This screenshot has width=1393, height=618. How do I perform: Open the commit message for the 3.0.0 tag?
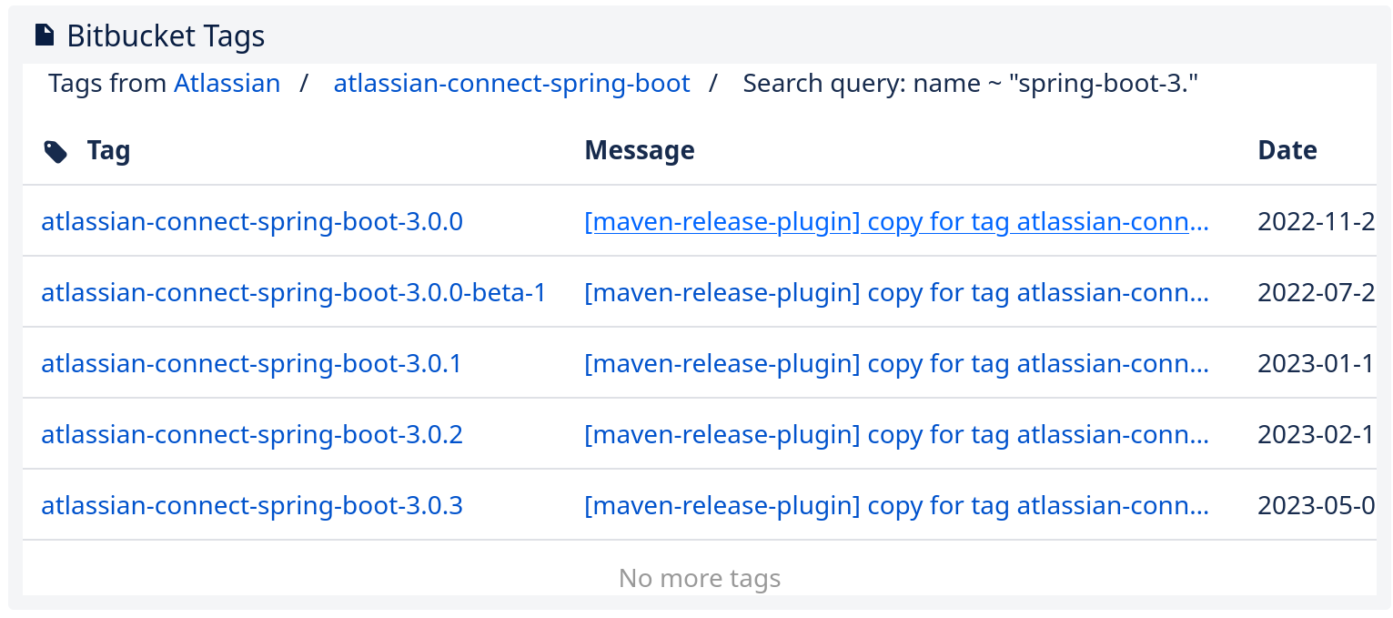coord(896,221)
